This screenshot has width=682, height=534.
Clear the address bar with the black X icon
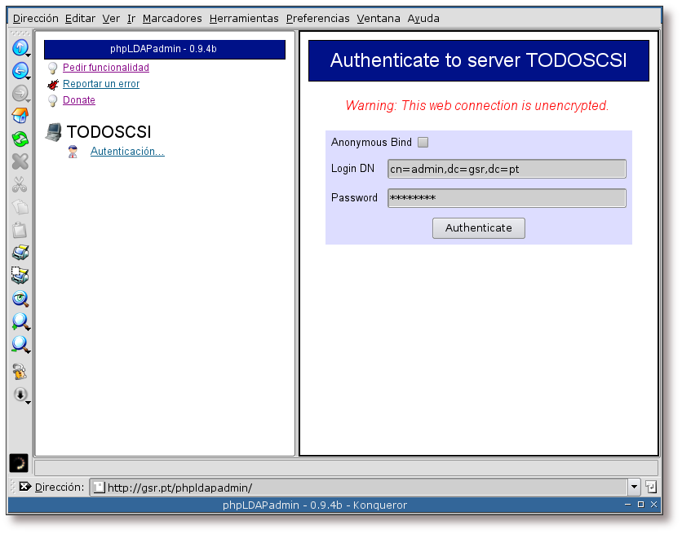pos(24,487)
